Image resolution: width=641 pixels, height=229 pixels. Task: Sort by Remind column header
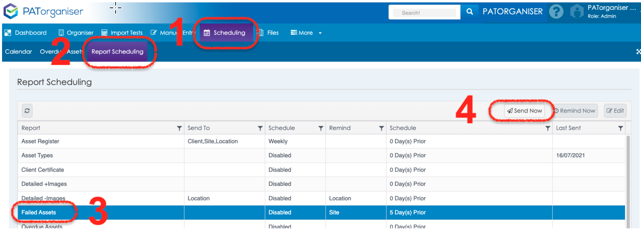tap(340, 128)
